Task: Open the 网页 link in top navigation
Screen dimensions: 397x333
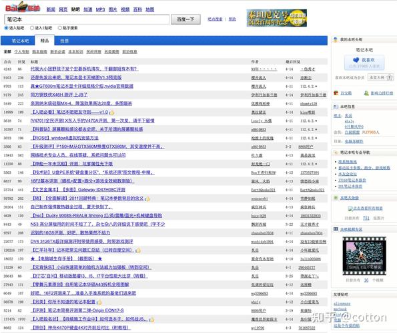Action: click(63, 9)
